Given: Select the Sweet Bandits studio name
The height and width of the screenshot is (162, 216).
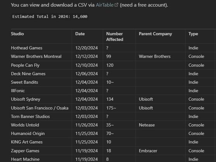Looking at the screenshot, I should [x=24, y=82].
